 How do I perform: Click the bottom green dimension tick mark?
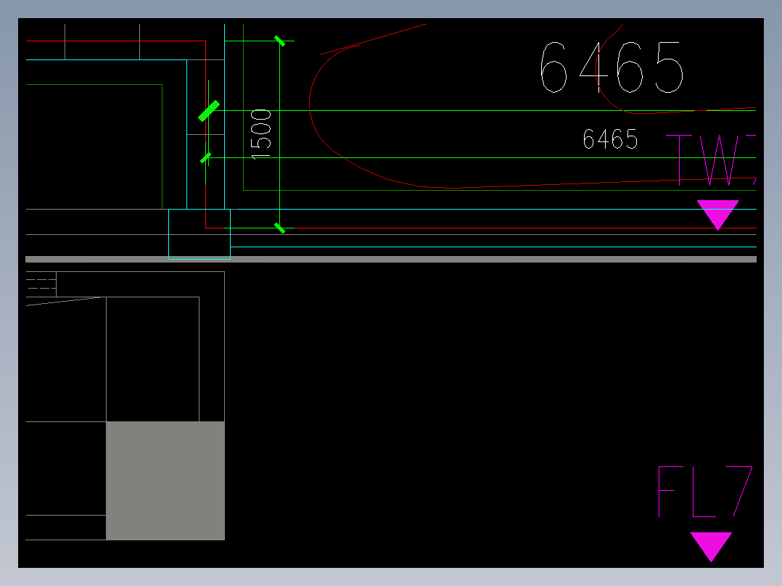pyautogui.click(x=280, y=228)
